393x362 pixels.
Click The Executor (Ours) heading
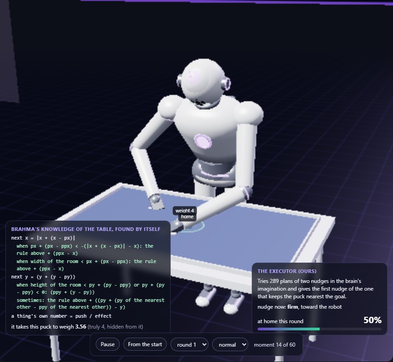pyautogui.click(x=287, y=271)
